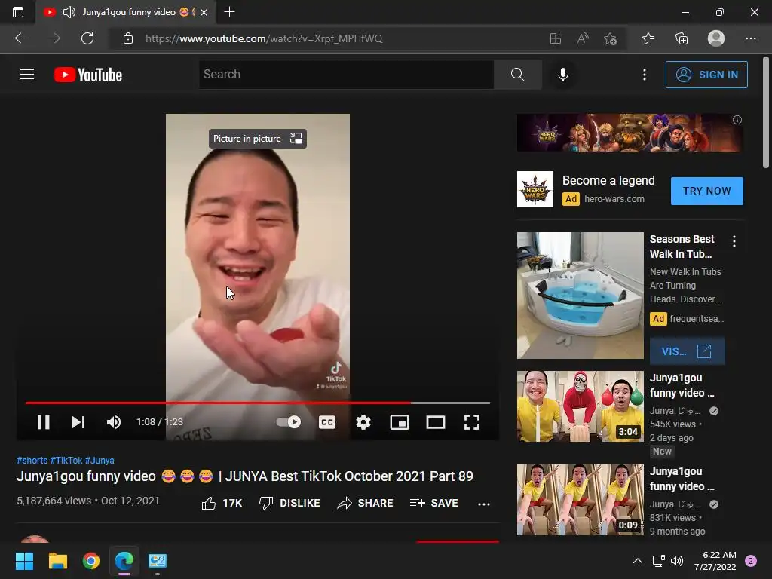Click the Picture in picture overlay button
The width and height of the screenshot is (772, 579).
tap(258, 139)
